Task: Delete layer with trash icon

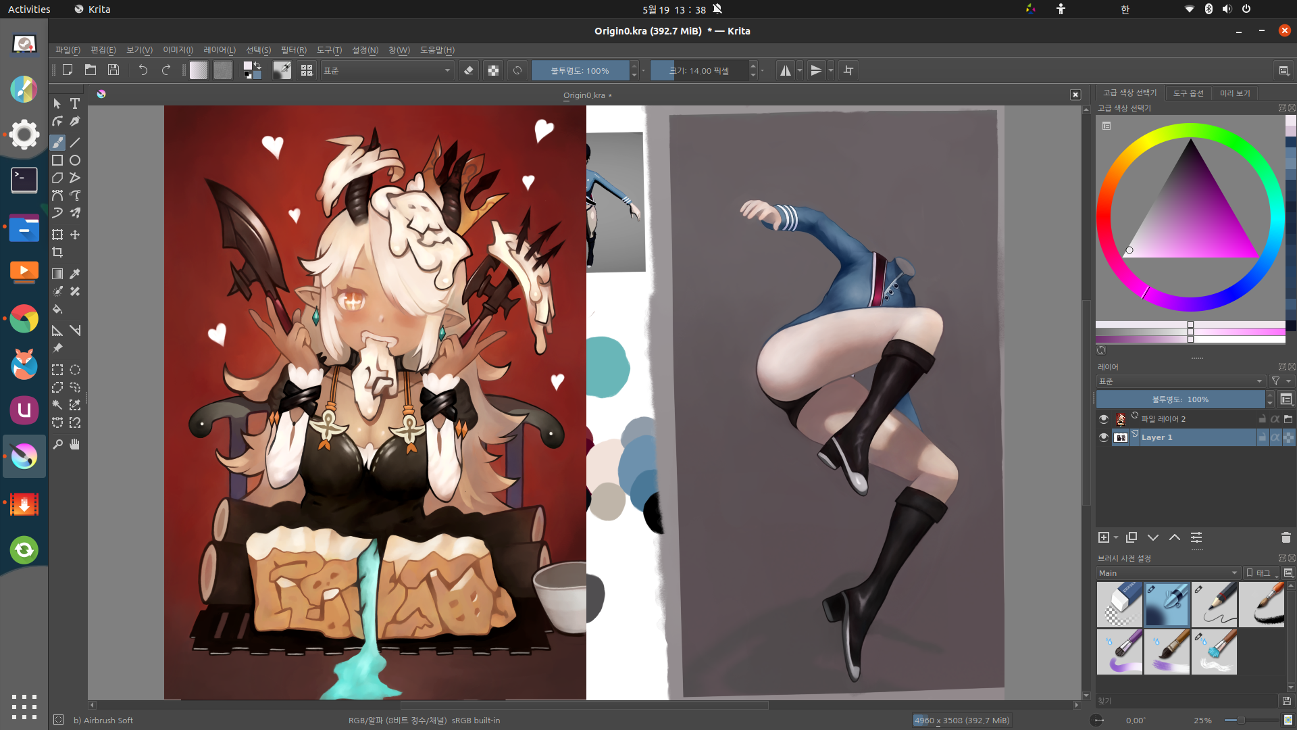Action: (x=1286, y=537)
